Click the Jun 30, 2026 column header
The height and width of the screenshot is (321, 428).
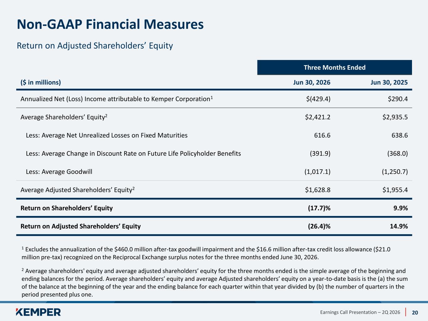[x=312, y=82]
